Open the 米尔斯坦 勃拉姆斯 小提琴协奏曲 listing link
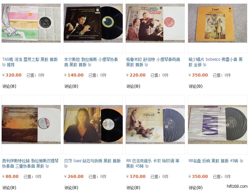 91,62
